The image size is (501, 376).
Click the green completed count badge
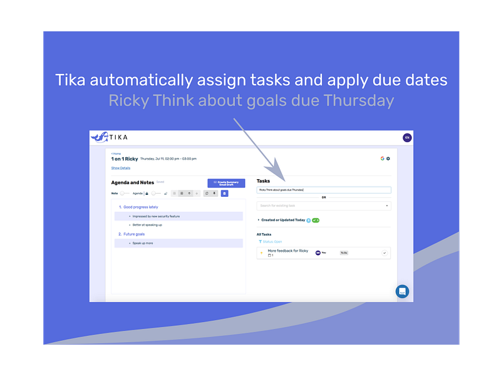coord(316,221)
